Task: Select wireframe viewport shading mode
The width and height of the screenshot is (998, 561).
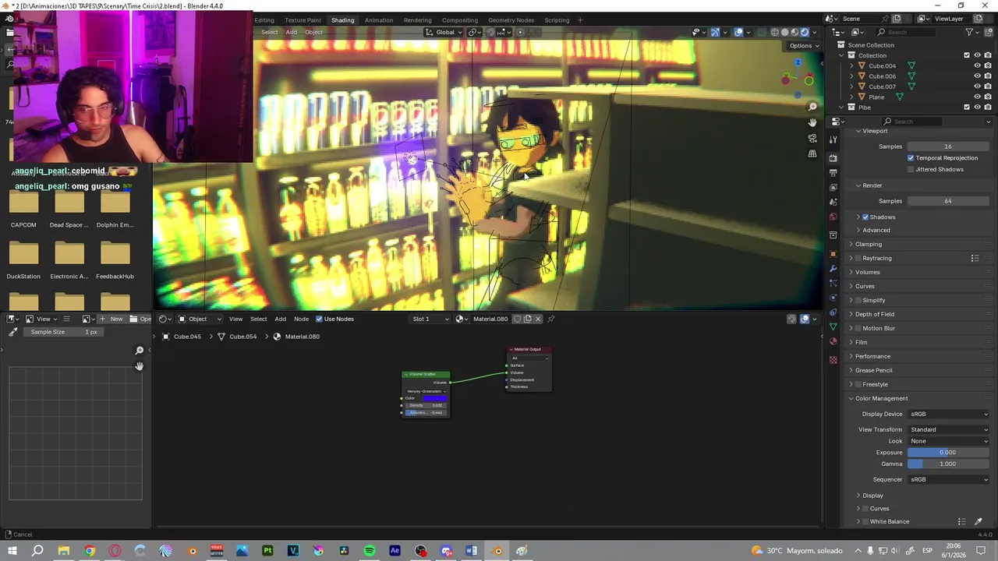Action: tap(774, 32)
